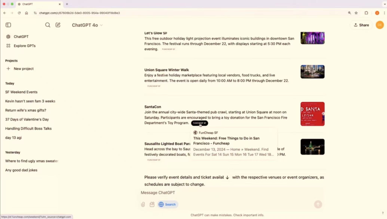The width and height of the screenshot is (387, 219).
Task: Open the search chats magnifier icon
Action: (x=48, y=25)
